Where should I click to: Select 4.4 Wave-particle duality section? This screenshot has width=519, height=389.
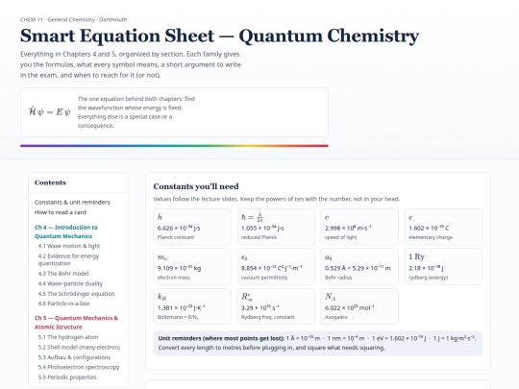point(70,283)
